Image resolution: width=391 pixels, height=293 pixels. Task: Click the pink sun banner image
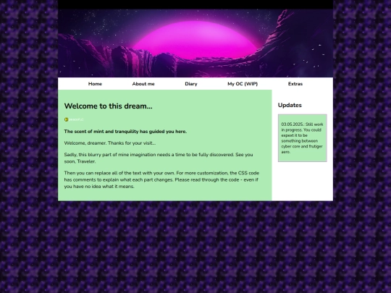click(x=195, y=43)
